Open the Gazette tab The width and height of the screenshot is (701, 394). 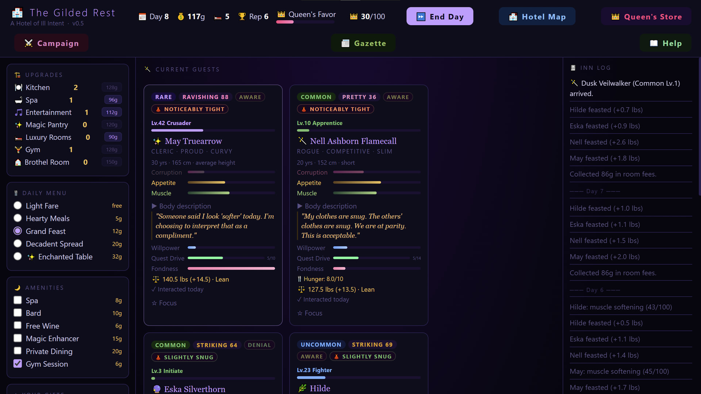click(363, 43)
